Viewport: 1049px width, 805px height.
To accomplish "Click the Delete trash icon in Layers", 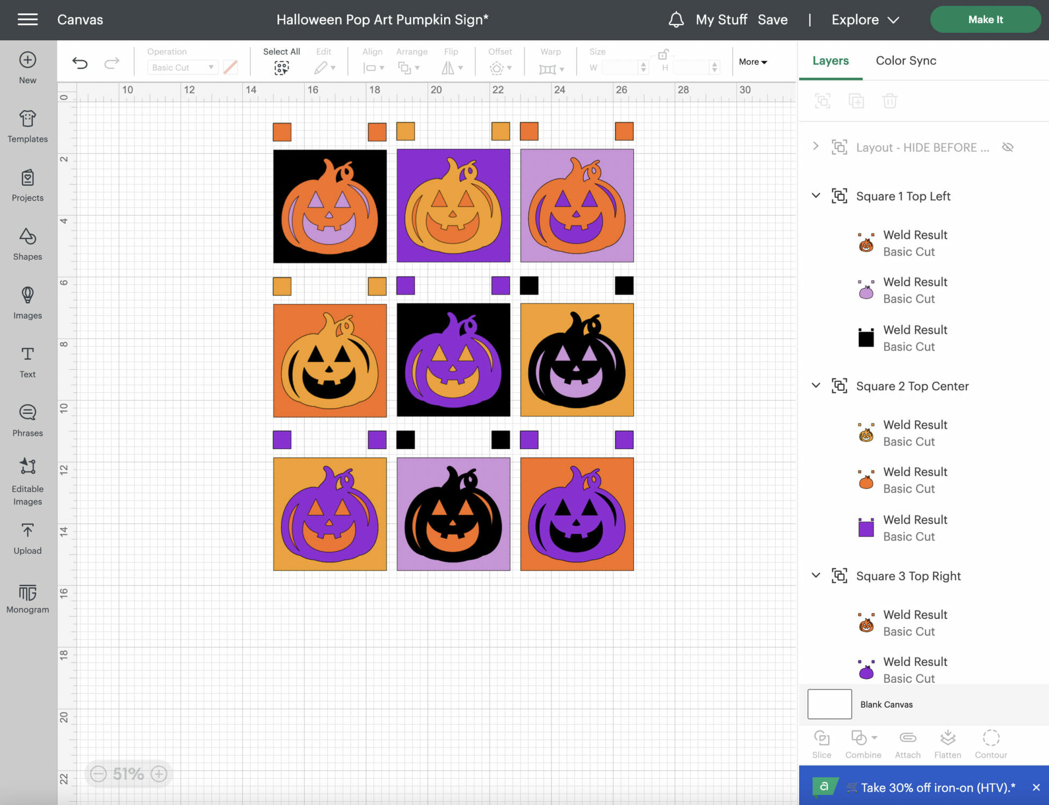I will pos(889,101).
